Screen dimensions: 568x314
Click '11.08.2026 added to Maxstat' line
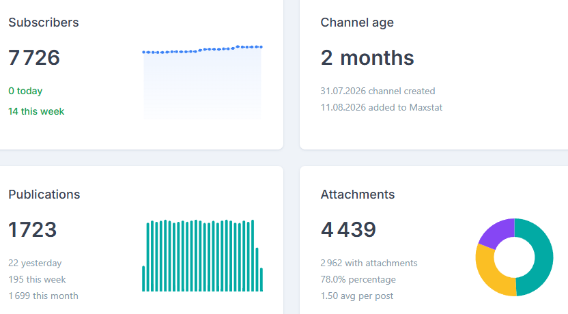coord(381,108)
